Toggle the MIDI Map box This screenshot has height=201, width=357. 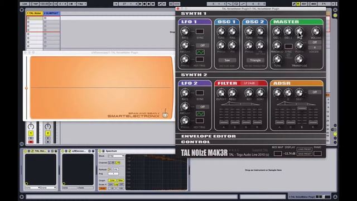coord(278,154)
